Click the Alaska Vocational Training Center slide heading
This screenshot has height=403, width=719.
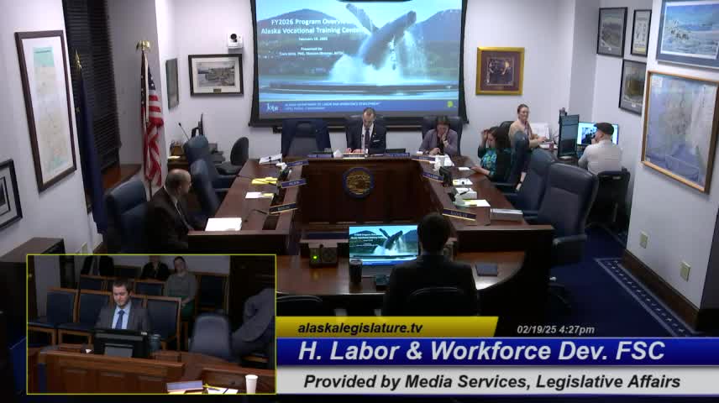(x=314, y=31)
